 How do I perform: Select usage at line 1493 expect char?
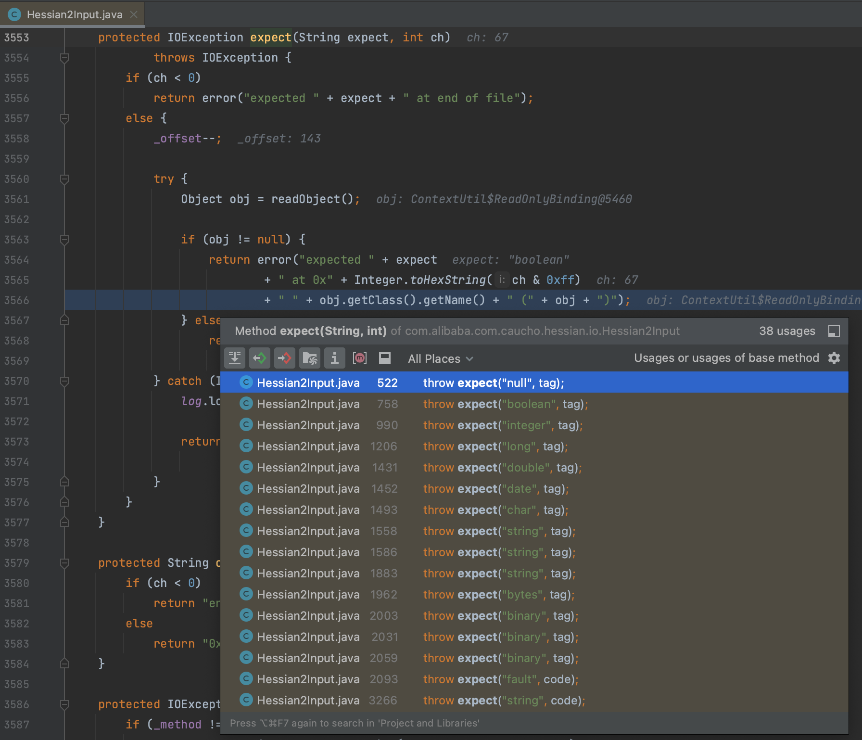tap(534, 510)
